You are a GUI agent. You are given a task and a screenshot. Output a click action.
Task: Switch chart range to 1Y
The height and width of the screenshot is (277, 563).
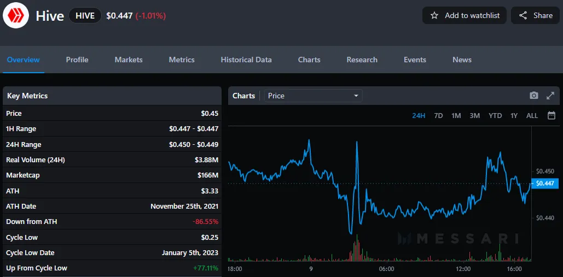(x=514, y=116)
